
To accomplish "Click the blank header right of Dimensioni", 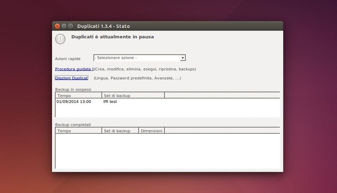I will tap(222, 131).
